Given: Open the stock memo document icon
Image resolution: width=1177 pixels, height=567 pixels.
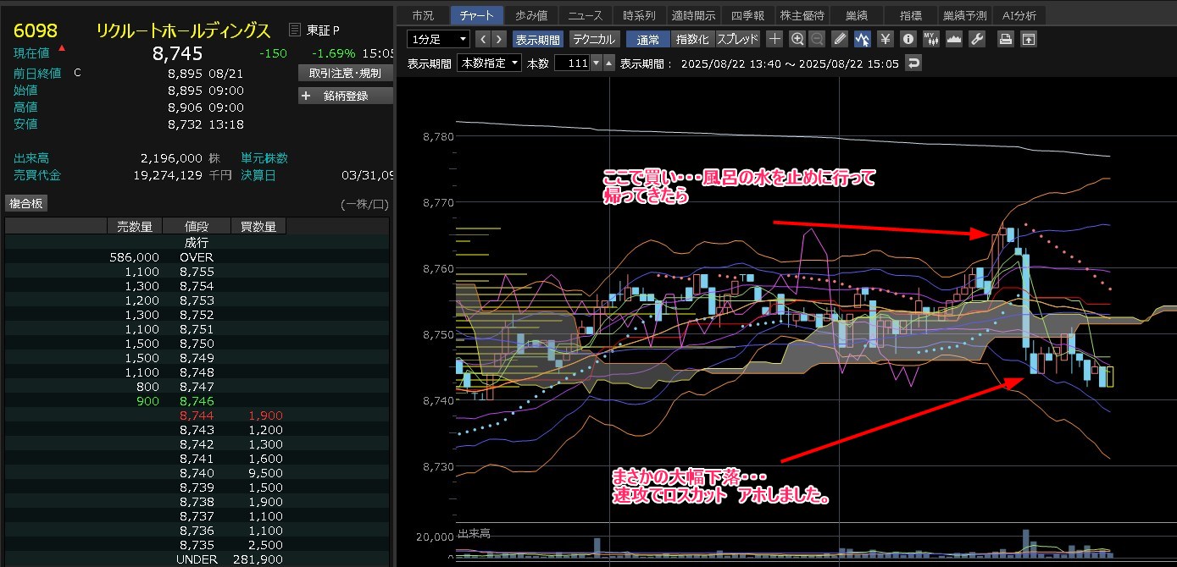Looking at the screenshot, I should (x=294, y=30).
